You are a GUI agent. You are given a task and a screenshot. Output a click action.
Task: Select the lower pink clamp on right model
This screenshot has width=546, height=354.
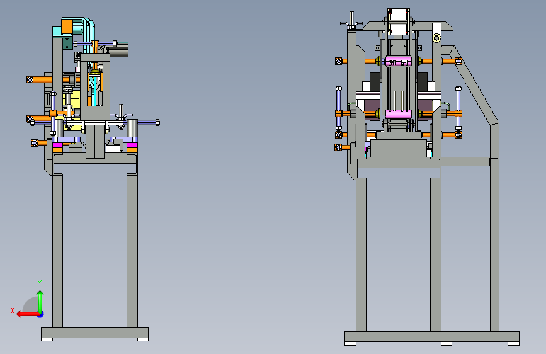coord(399,114)
